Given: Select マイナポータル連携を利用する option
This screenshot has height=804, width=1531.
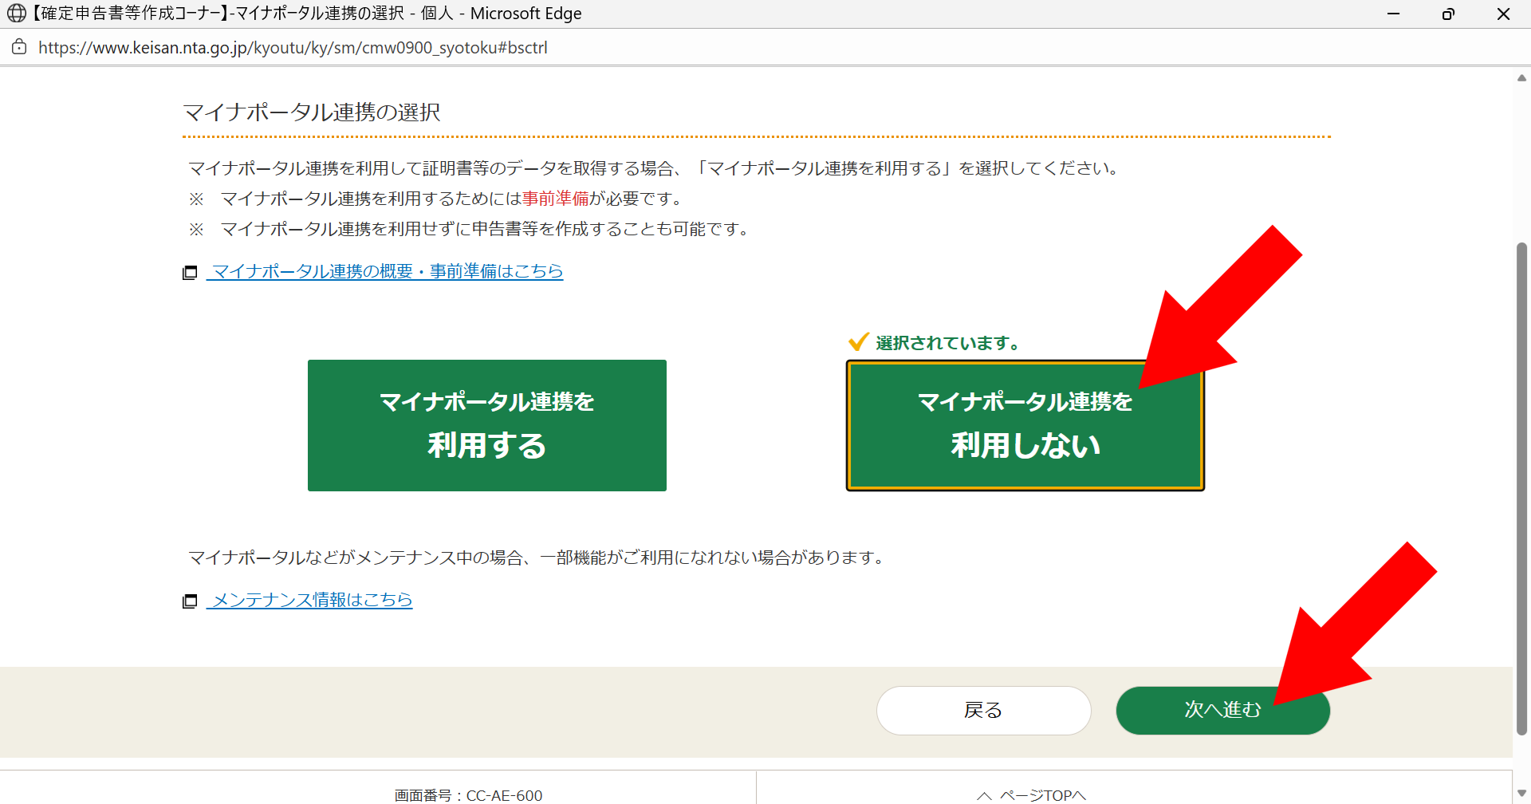Looking at the screenshot, I should click(x=486, y=425).
